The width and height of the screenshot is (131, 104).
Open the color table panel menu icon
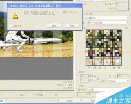[x=126, y=28]
